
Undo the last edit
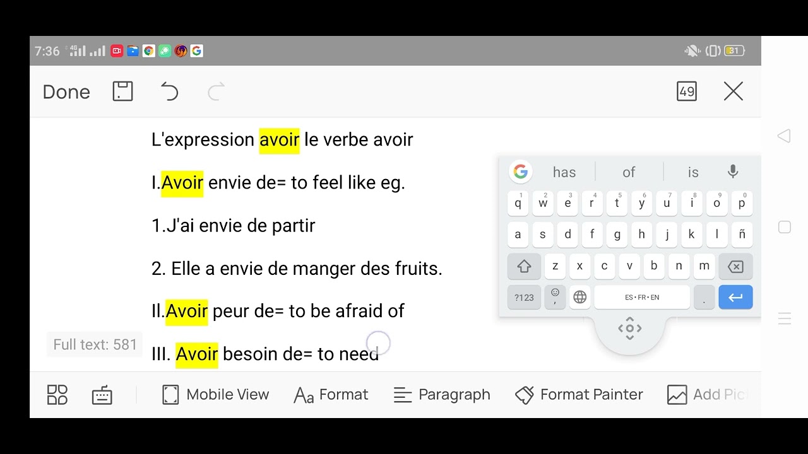[169, 92]
